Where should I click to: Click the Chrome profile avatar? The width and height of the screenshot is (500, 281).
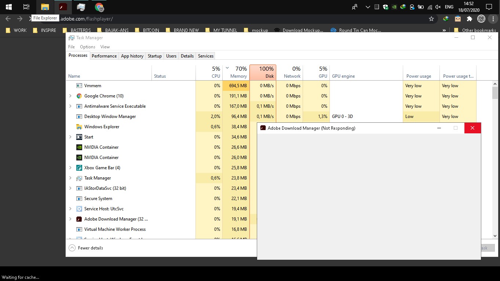coord(481,19)
